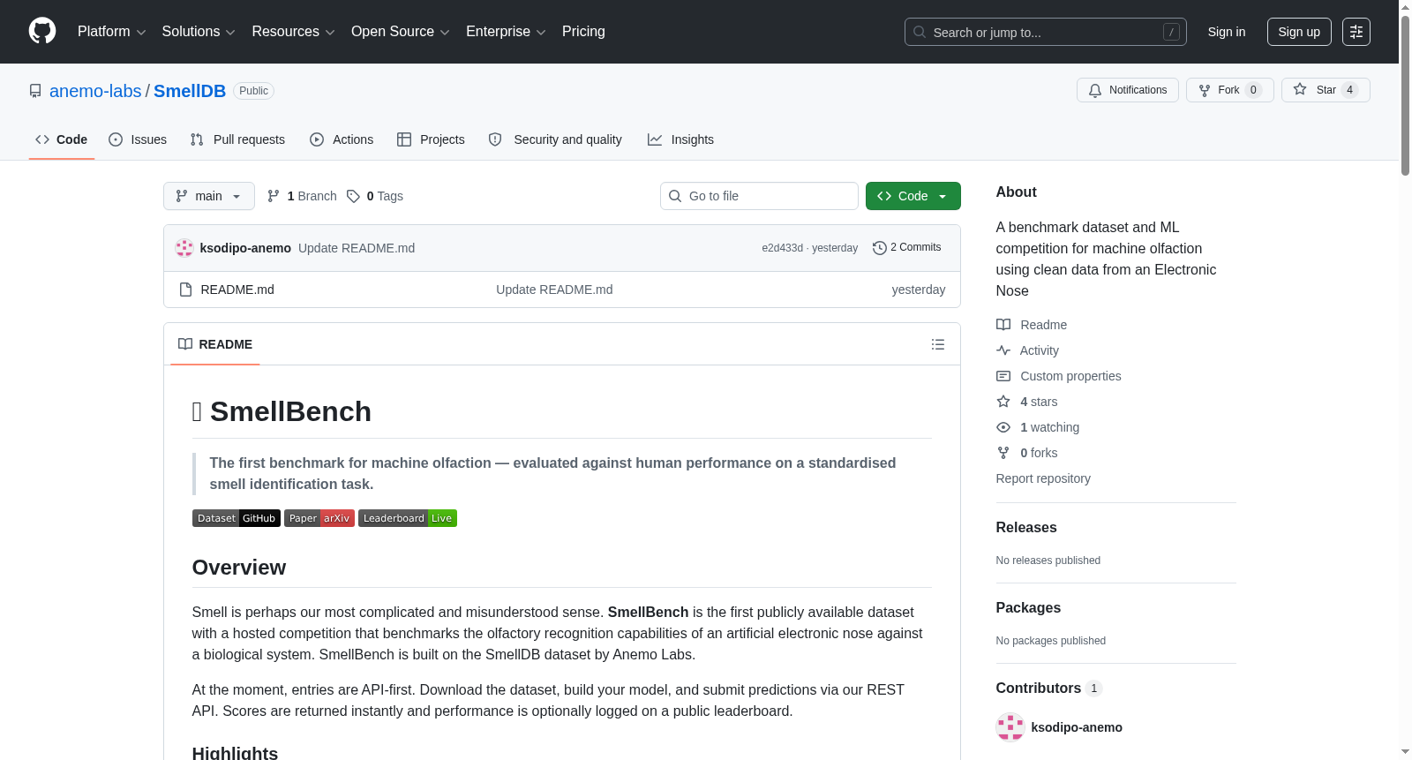View the 2 Commits history

pos(907,248)
